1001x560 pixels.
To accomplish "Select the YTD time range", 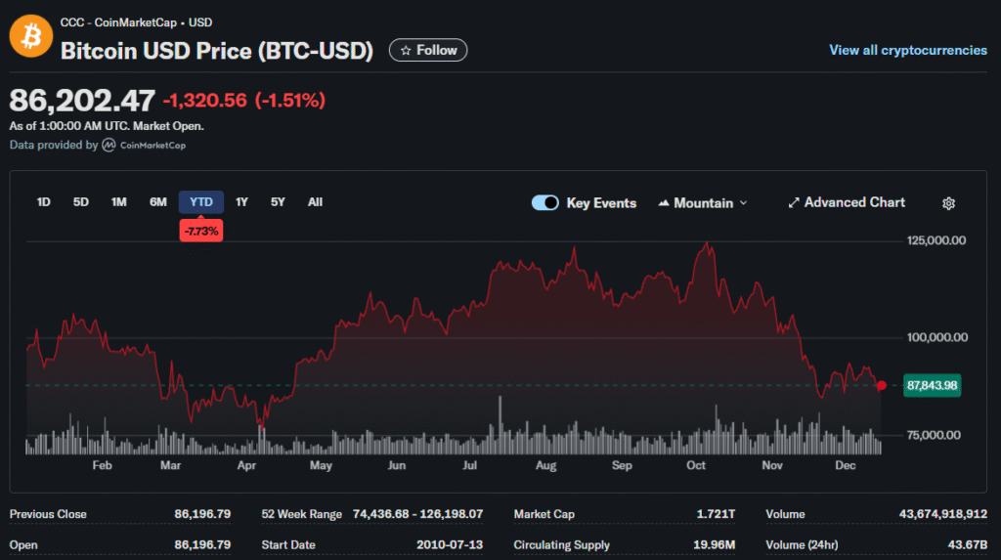I will pyautogui.click(x=200, y=202).
